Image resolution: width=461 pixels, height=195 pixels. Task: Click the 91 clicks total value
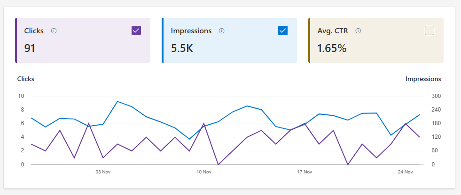pos(30,48)
